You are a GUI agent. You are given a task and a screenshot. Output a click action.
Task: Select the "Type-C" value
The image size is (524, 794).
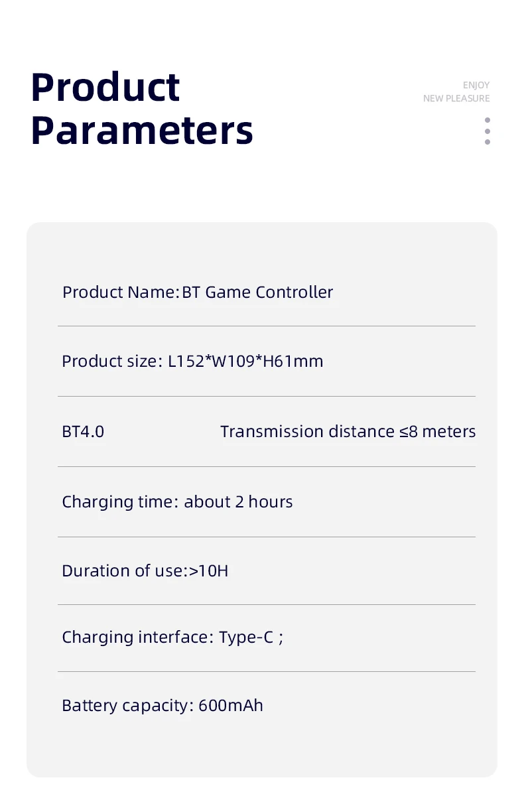(246, 637)
